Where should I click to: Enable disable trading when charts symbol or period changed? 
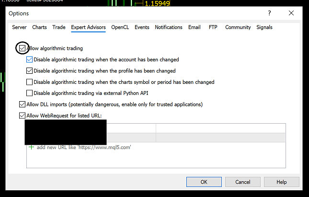pyautogui.click(x=29, y=82)
